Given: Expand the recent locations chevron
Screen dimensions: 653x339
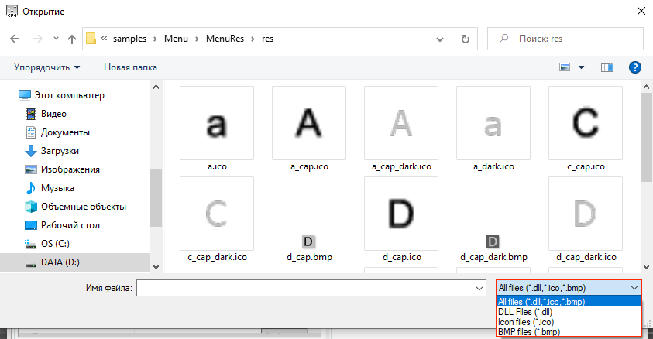Looking at the screenshot, I should click(55, 39).
